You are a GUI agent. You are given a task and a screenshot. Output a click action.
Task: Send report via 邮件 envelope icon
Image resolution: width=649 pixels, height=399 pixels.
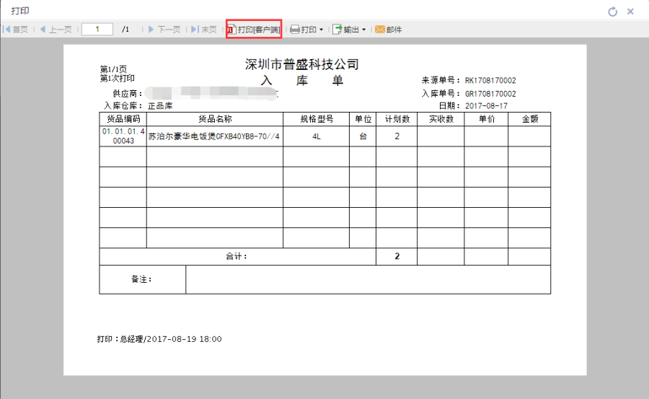point(379,30)
